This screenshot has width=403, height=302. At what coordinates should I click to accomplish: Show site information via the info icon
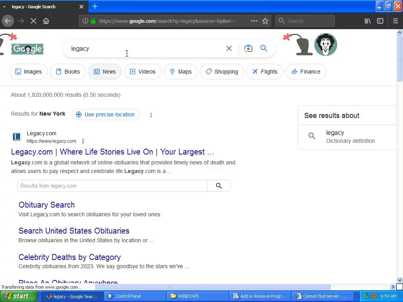coord(85,21)
